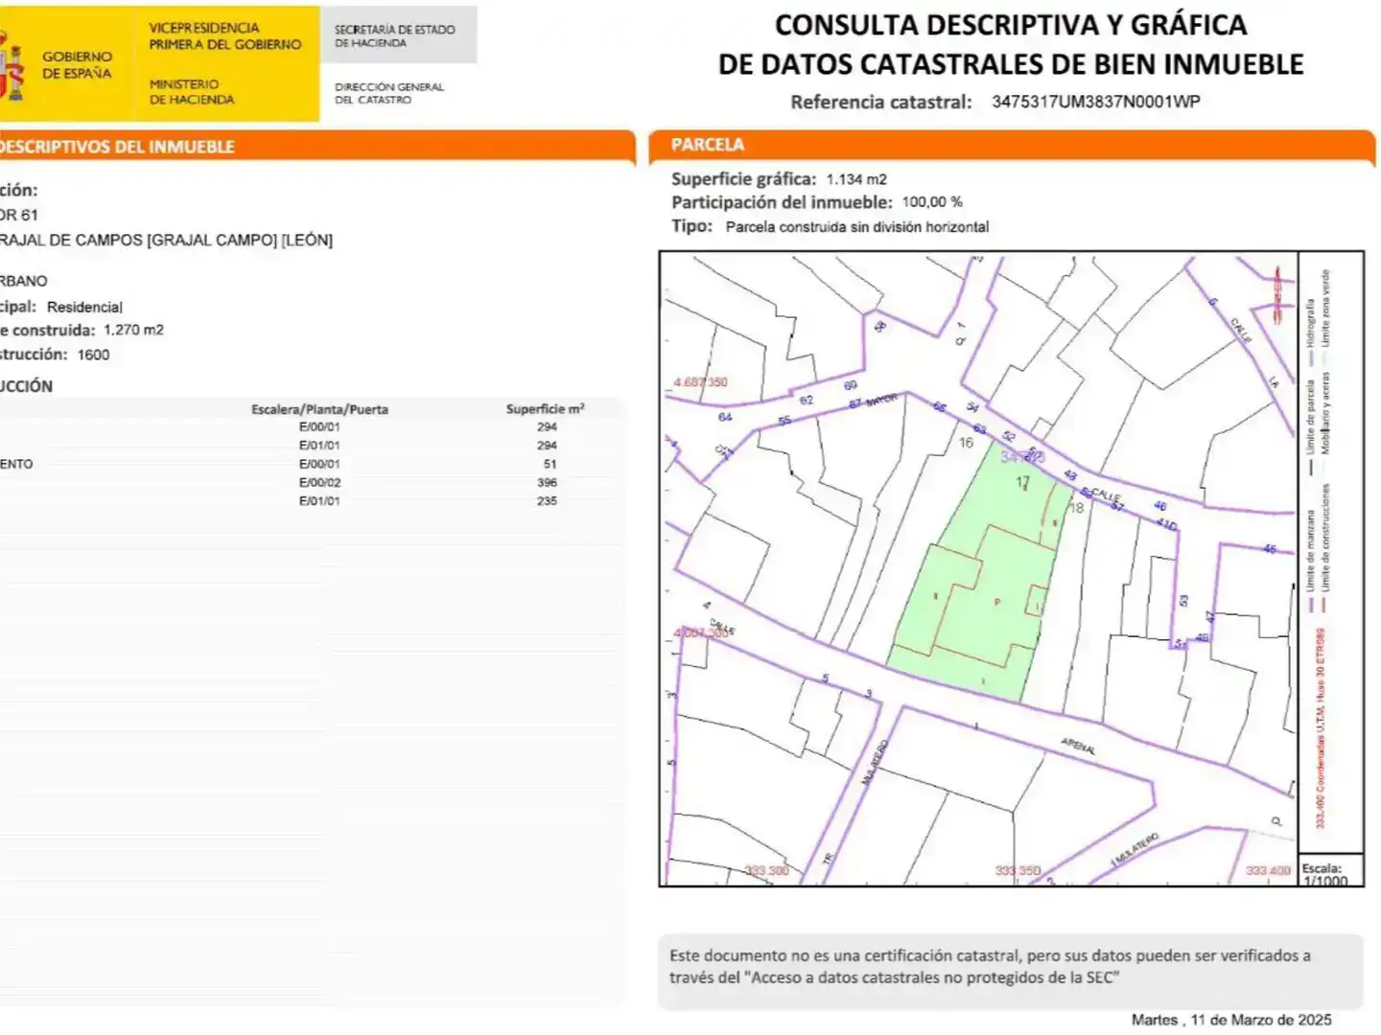Viewport: 1381px width, 1035px height.
Task: Click parcel number '17' on the map
Action: 1022,482
